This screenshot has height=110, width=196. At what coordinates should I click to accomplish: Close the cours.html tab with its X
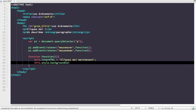14,1
